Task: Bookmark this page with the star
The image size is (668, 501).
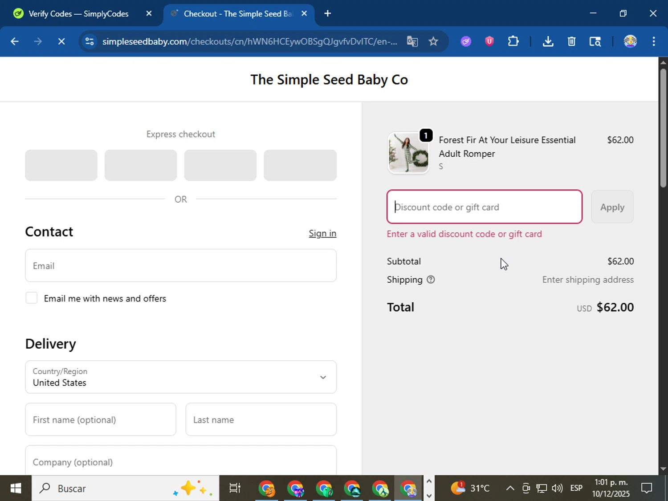Action: point(433,41)
